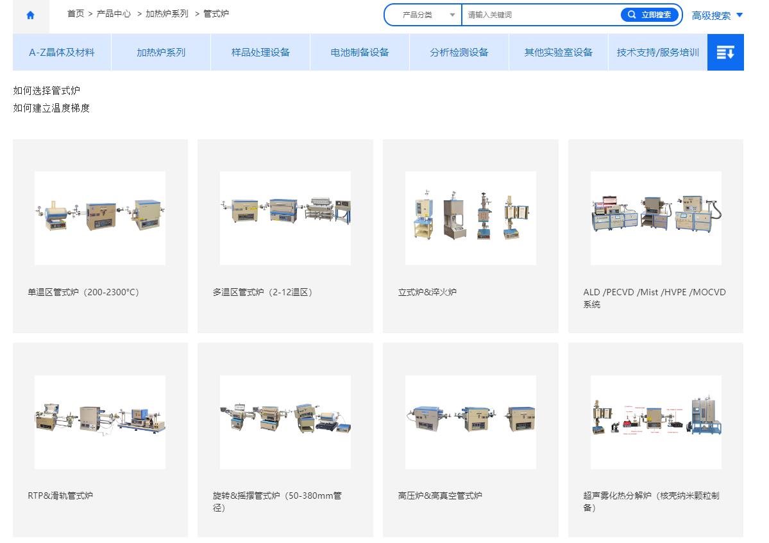Open the 多温区管式炉 product thumbnail
This screenshot has width=769, height=543.
[x=285, y=218]
